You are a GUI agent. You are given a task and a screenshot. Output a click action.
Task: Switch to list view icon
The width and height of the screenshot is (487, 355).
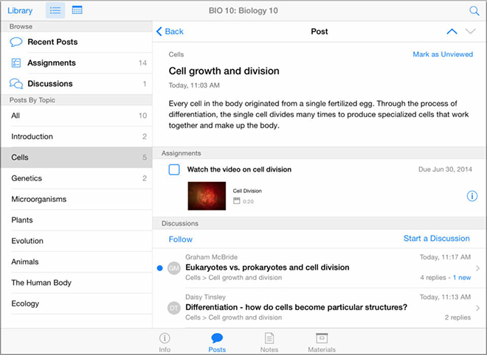[55, 10]
